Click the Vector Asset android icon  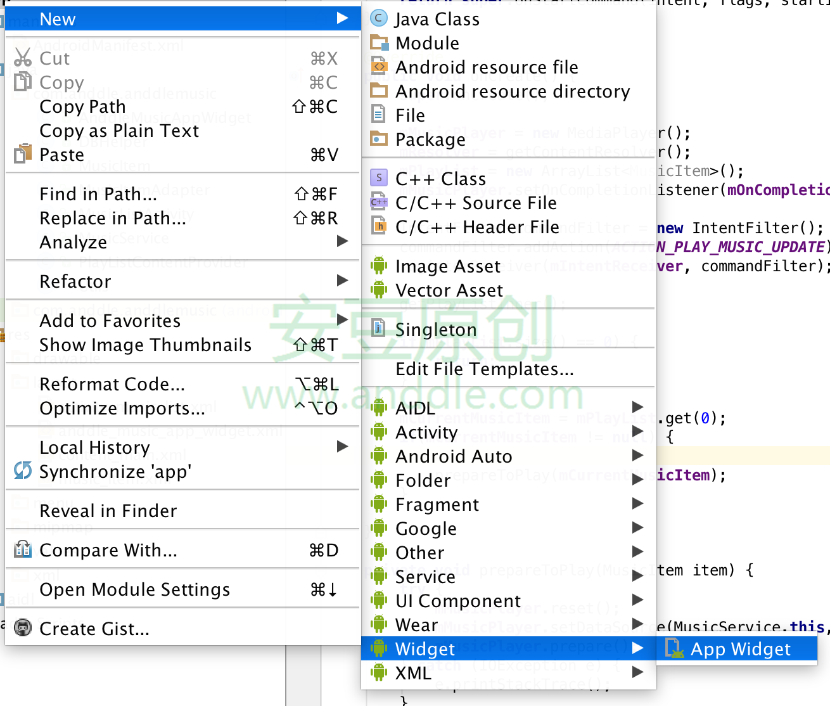coord(379,290)
